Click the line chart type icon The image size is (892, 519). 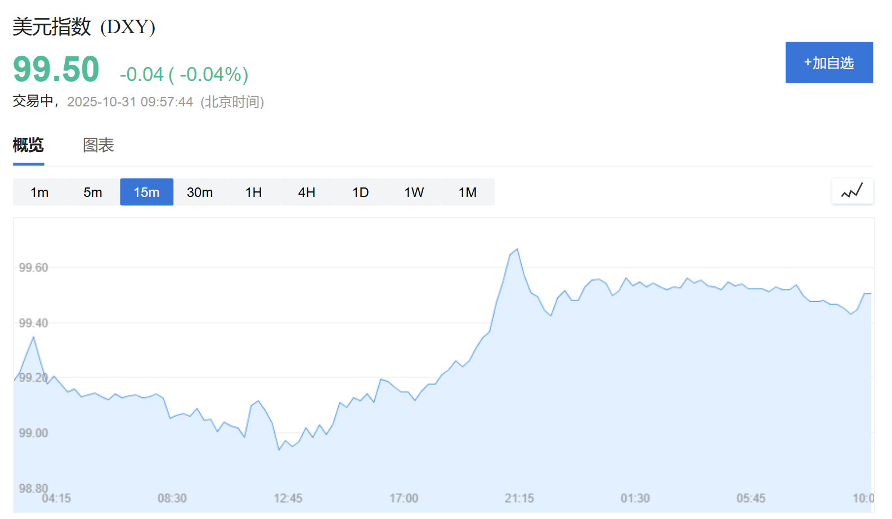pyautogui.click(x=852, y=191)
